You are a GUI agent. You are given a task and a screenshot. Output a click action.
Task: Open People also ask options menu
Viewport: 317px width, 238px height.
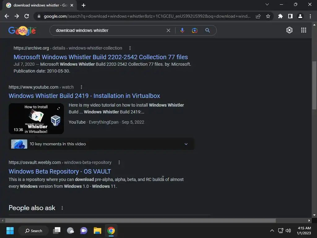[x=62, y=208]
